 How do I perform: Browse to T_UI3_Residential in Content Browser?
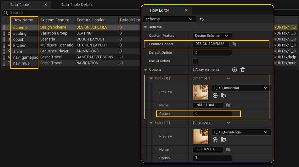tap(223, 140)
